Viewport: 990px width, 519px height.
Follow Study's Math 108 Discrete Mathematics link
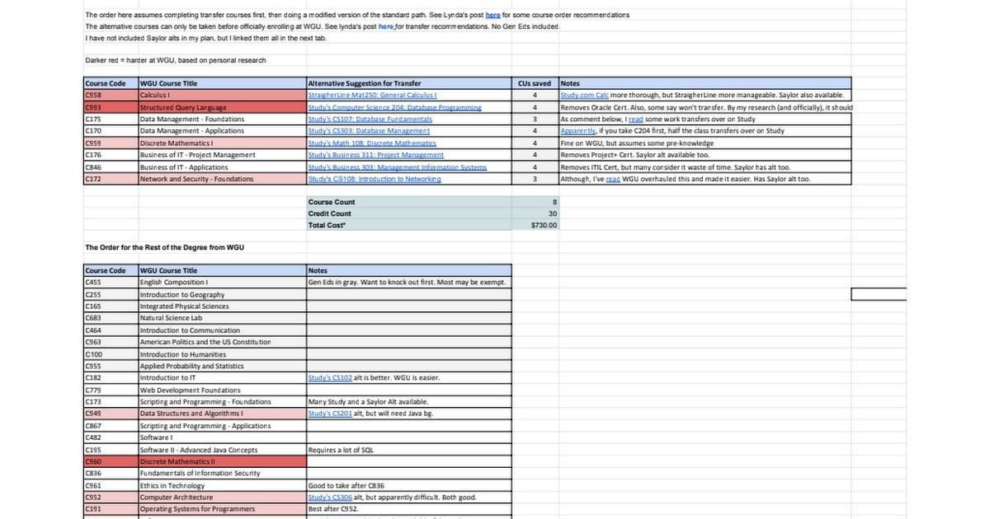coord(372,143)
